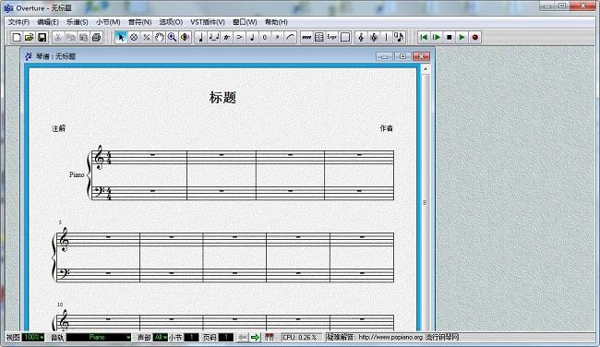Select the barline tool
This screenshot has height=347, width=600.
tap(387, 37)
